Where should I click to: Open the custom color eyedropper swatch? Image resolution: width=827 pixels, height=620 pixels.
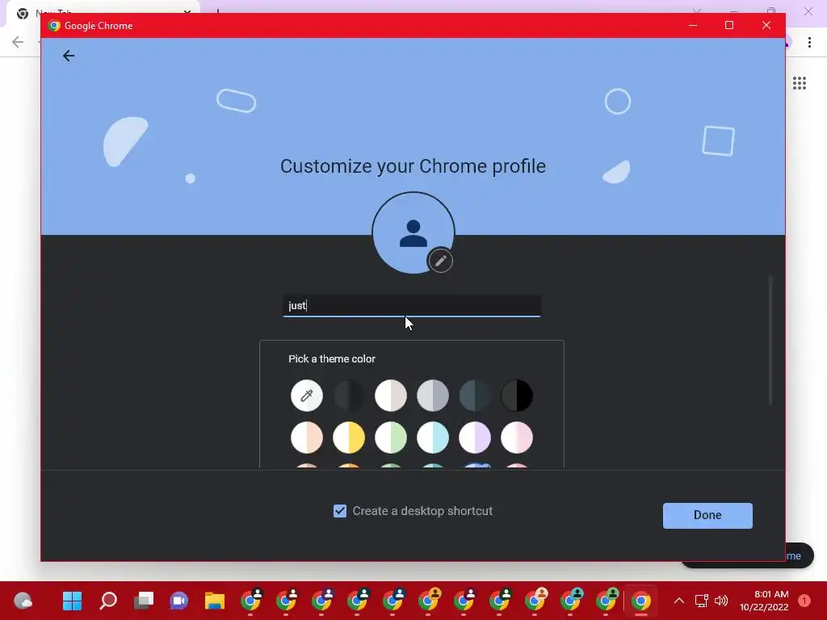point(306,396)
